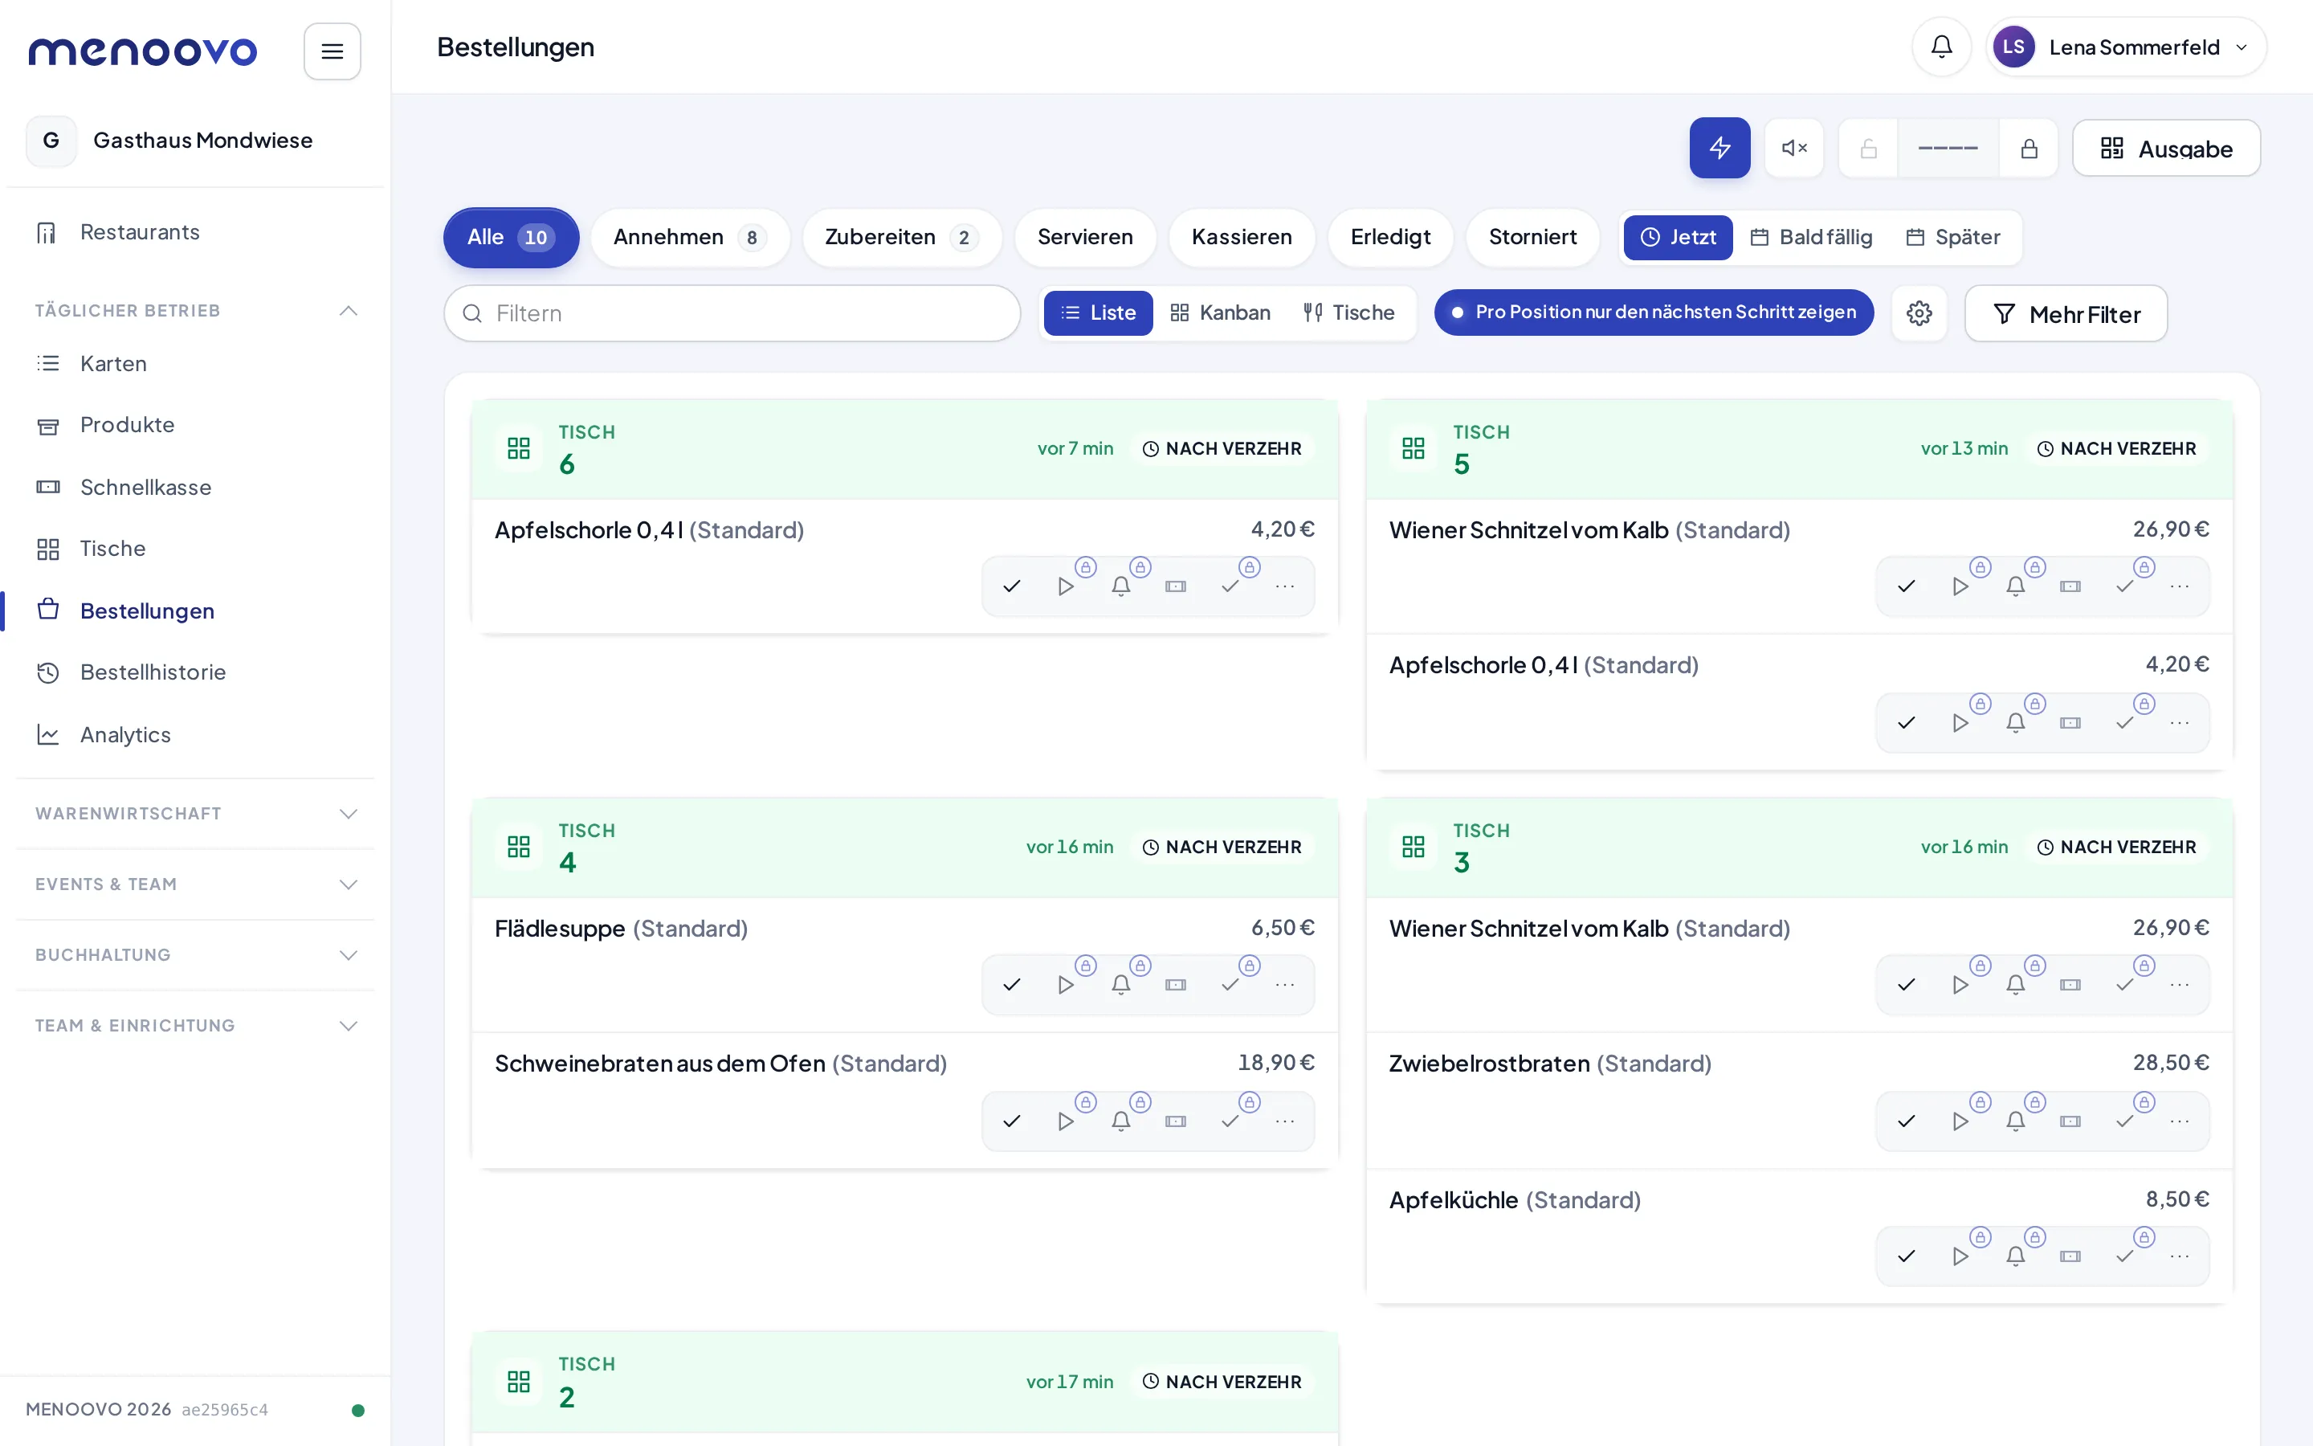
Task: Select the Jetzt time filter
Action: pyautogui.click(x=1679, y=237)
